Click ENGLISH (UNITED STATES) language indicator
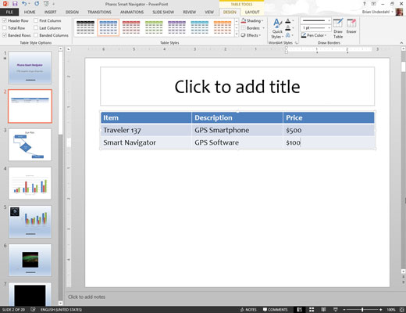Screen dimensions: 406x313 (61, 310)
